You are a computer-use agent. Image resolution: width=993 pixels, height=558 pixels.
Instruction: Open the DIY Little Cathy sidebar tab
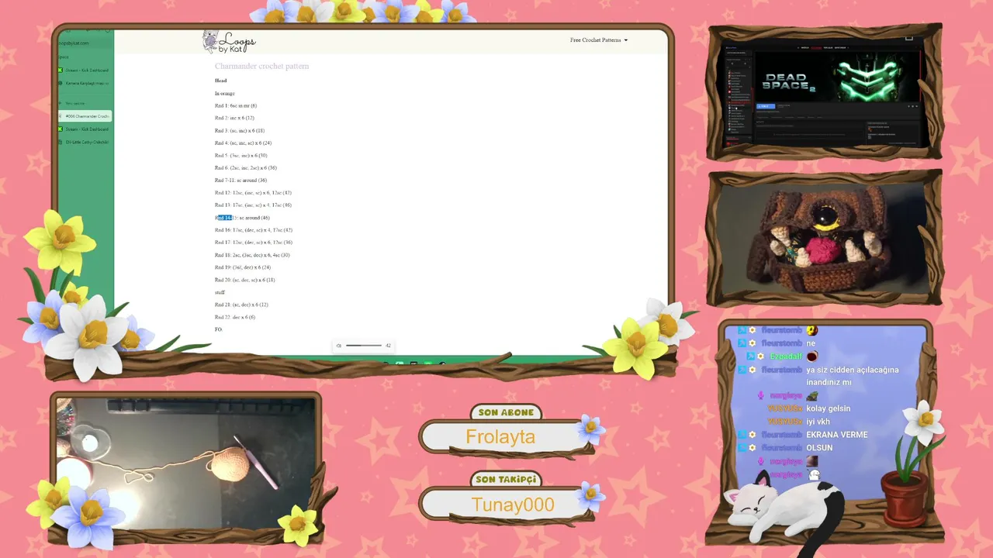coord(85,143)
